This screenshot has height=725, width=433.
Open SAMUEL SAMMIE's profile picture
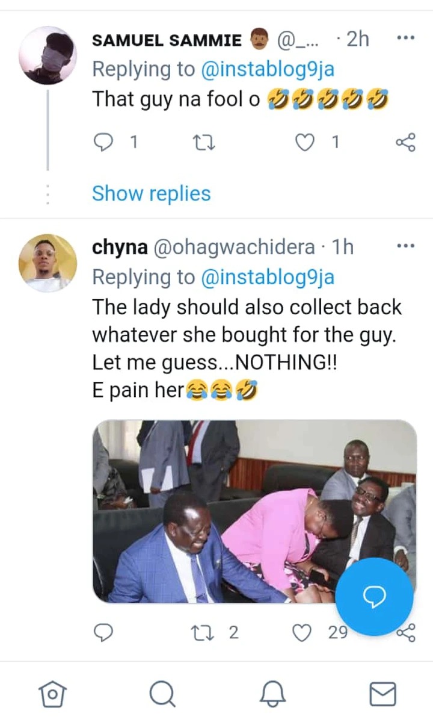click(48, 55)
